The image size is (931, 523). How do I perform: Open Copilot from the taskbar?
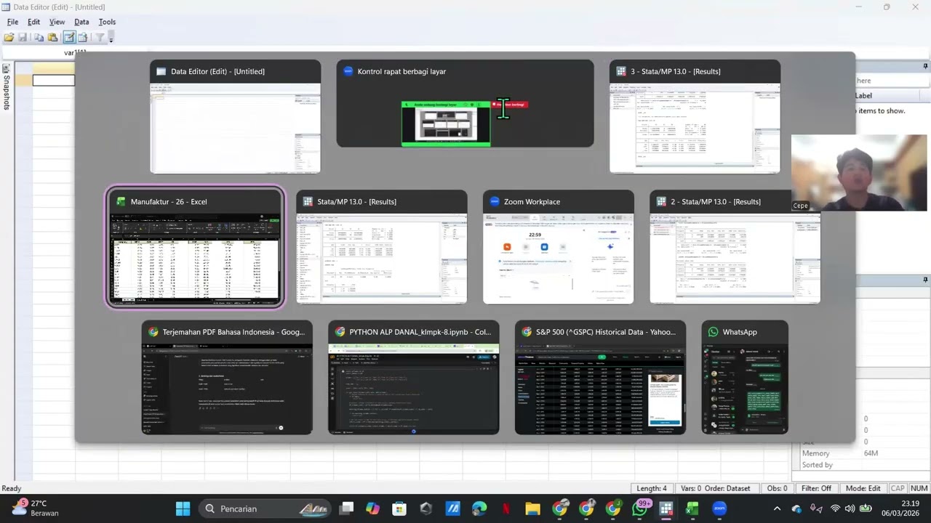click(x=372, y=508)
